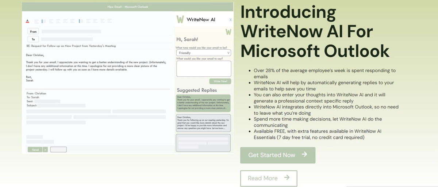Click the arrow icon on Get Started Now
The image size is (438, 187).
(x=304, y=154)
